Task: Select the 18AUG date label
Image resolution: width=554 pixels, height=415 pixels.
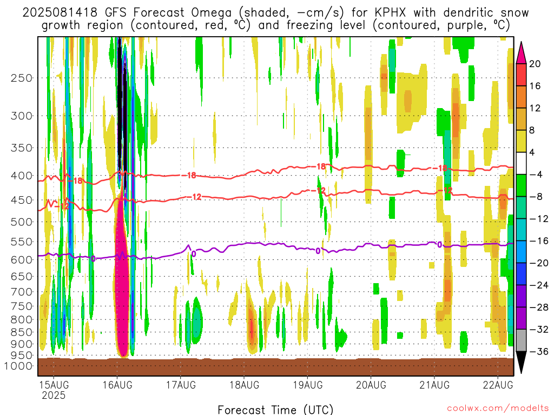Action: pyautogui.click(x=244, y=385)
